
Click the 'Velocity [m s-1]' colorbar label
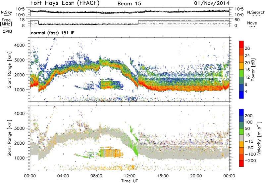click(x=259, y=138)
